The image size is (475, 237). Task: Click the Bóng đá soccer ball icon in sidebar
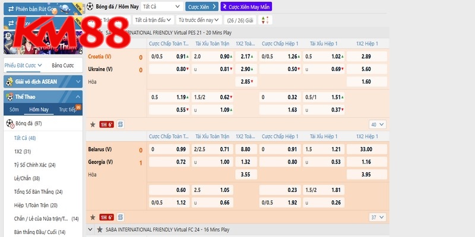click(10, 123)
